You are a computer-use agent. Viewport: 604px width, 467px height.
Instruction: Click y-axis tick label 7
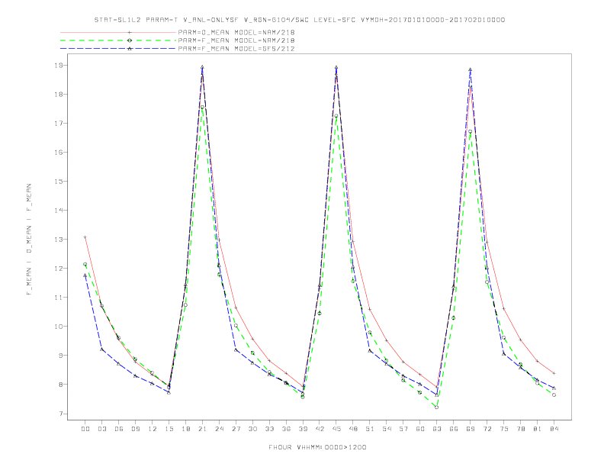(x=60, y=414)
